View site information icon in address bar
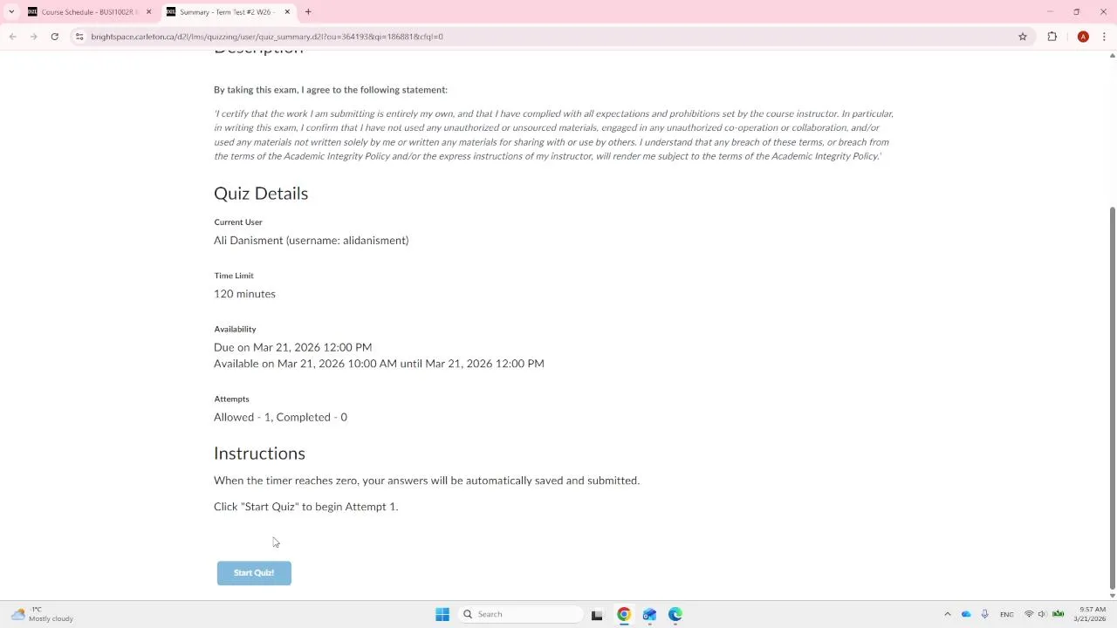Screen dimensions: 1117x628 79,37
